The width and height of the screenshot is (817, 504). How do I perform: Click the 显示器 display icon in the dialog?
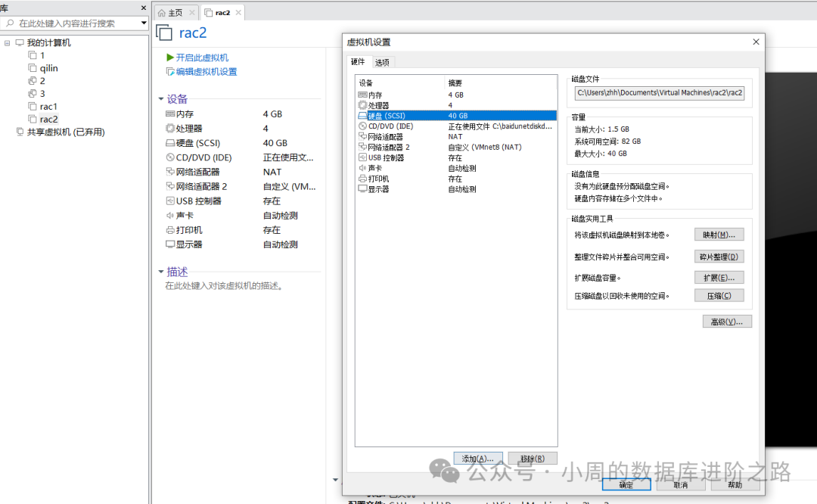(x=362, y=188)
